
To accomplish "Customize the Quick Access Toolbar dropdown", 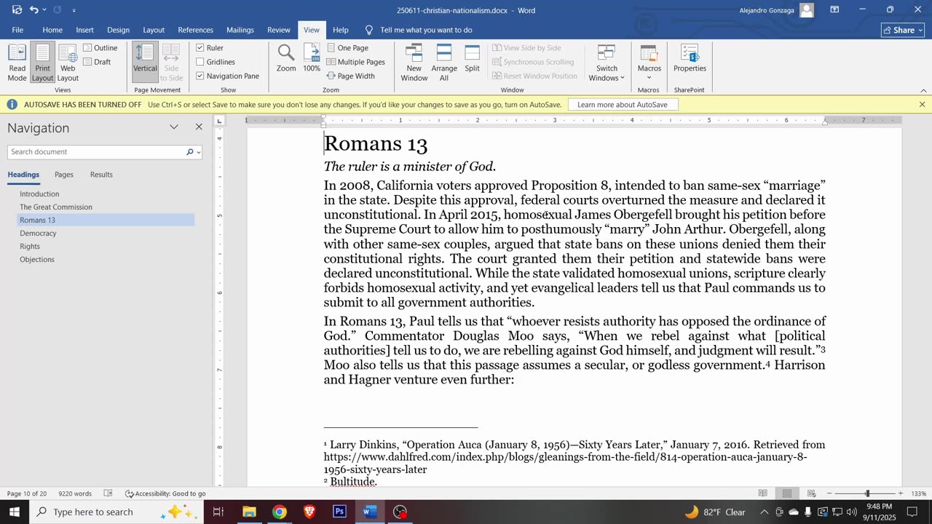I will point(74,10).
